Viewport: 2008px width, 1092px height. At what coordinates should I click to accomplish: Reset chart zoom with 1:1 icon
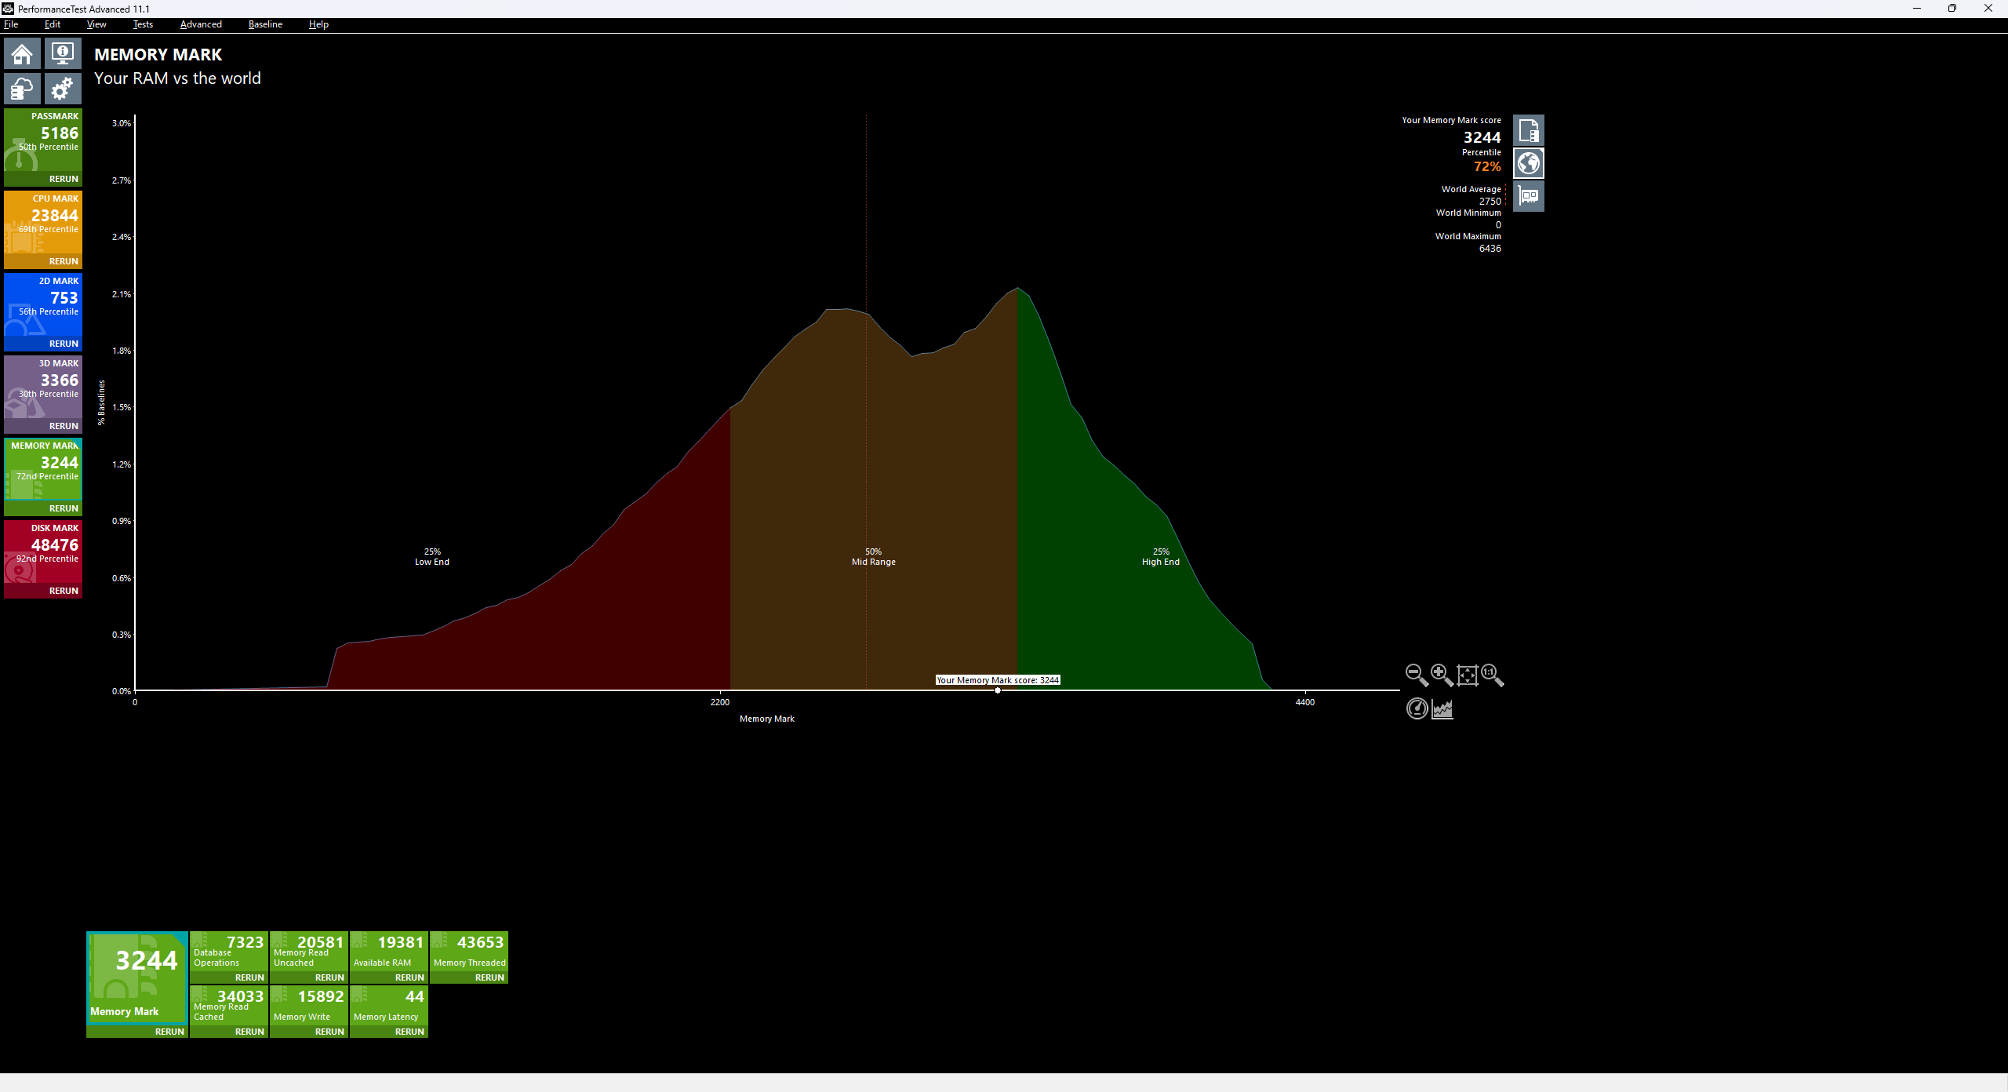tap(1492, 675)
